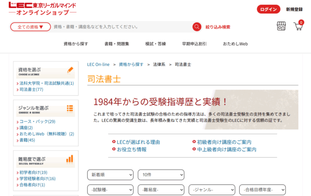Open LECが選ばれる理由 link
Screen dimensions: 311x196
[x=138, y=142]
